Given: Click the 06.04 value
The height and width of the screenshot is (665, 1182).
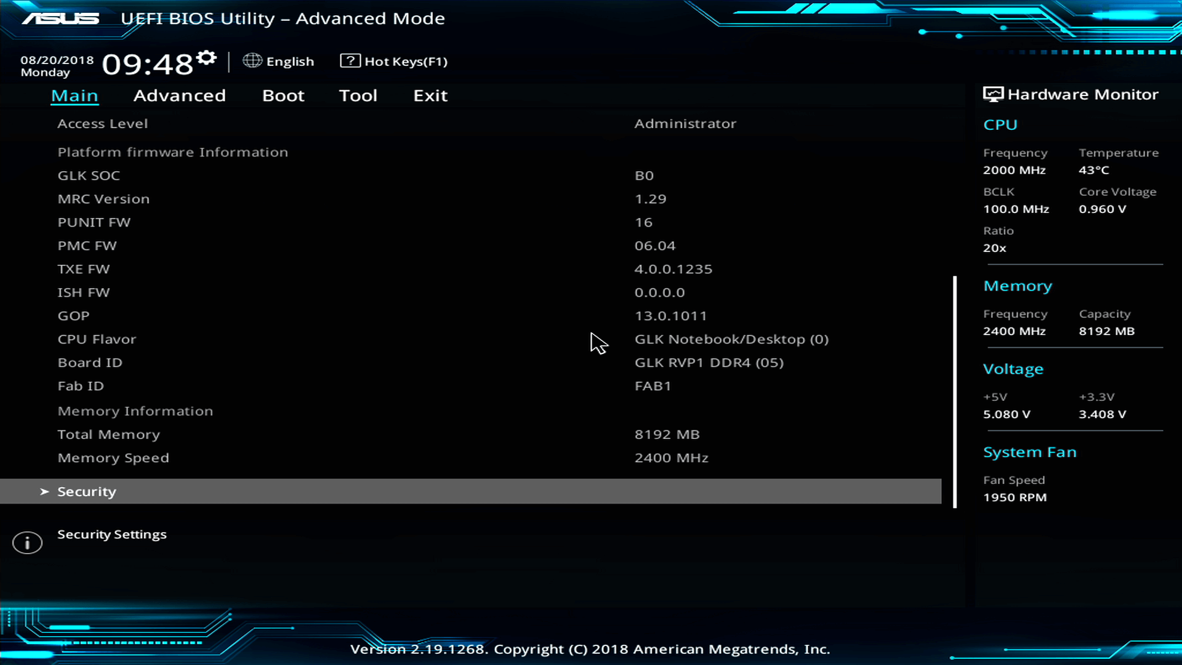Looking at the screenshot, I should (655, 246).
